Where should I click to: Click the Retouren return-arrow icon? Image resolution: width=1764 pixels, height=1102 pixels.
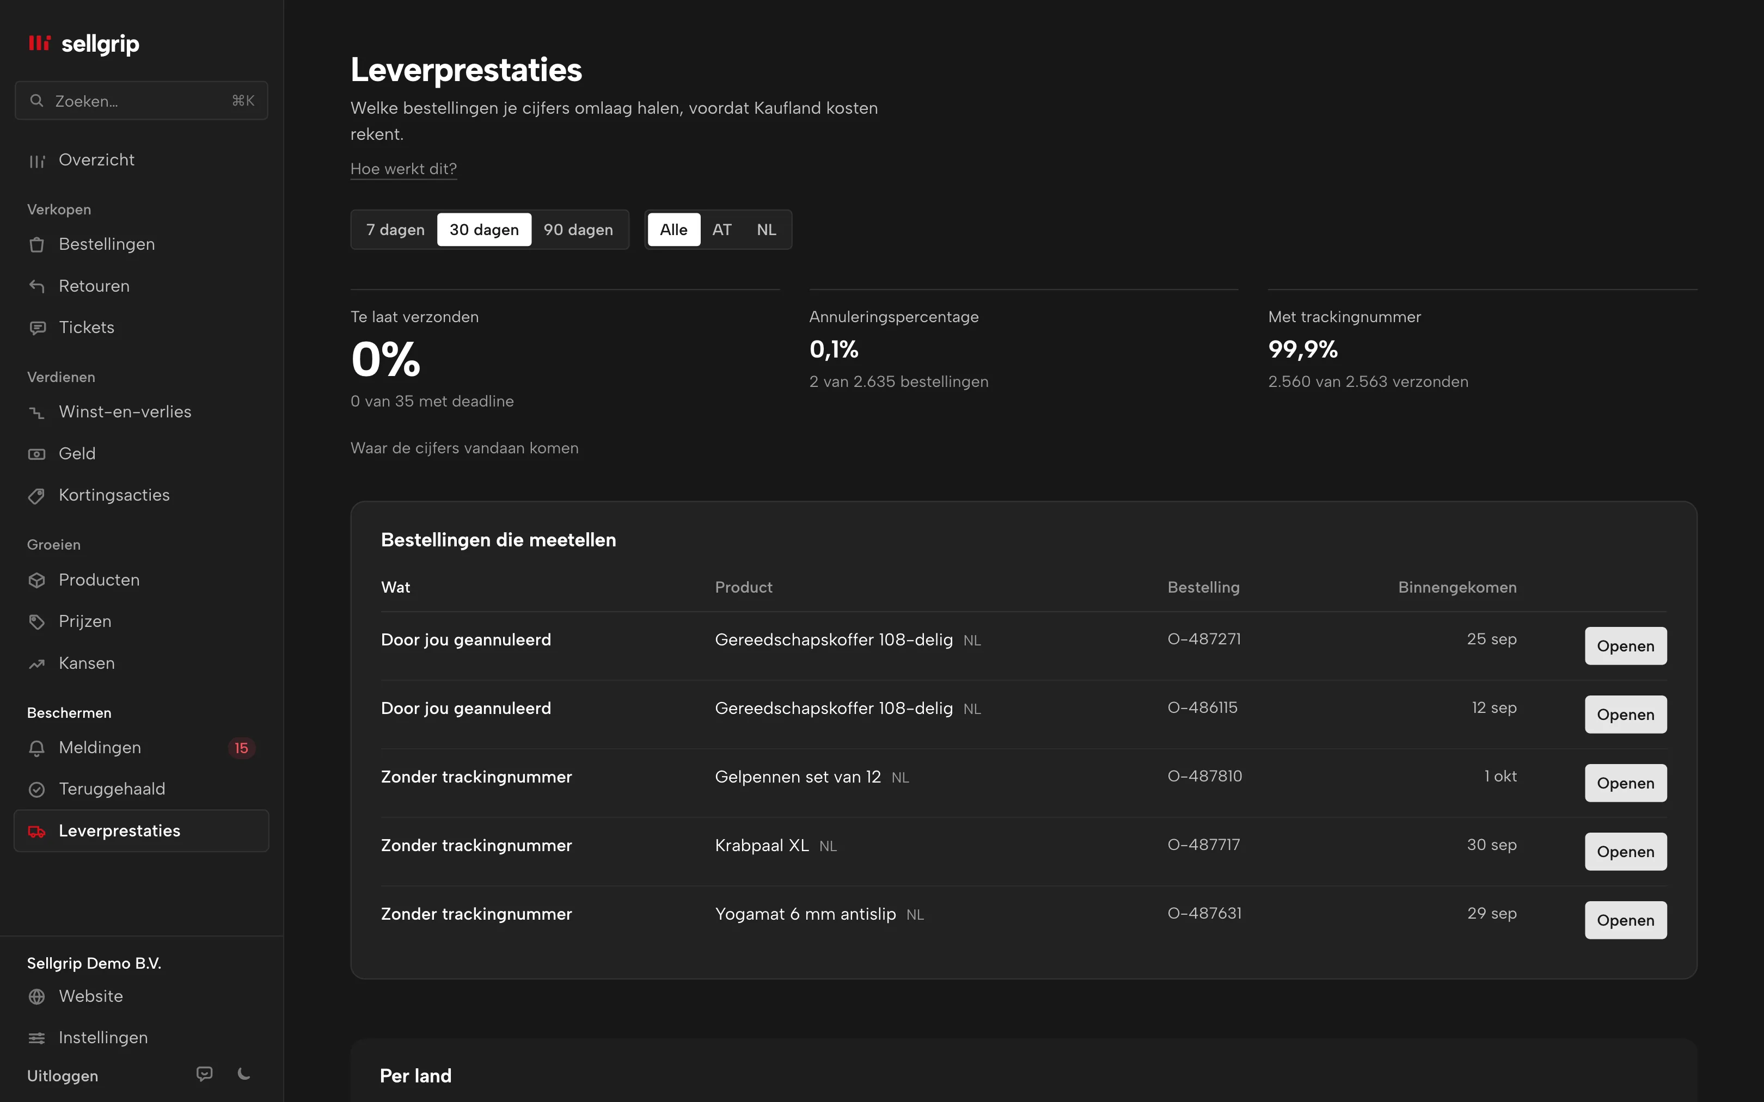(36, 286)
